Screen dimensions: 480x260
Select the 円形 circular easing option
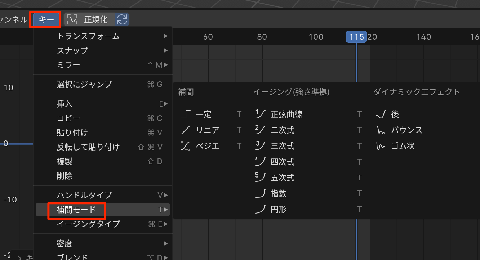(278, 209)
